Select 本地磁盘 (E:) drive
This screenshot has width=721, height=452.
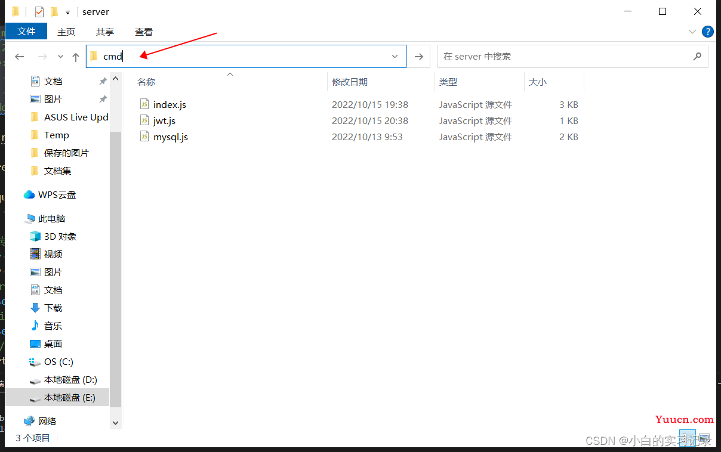click(57, 397)
